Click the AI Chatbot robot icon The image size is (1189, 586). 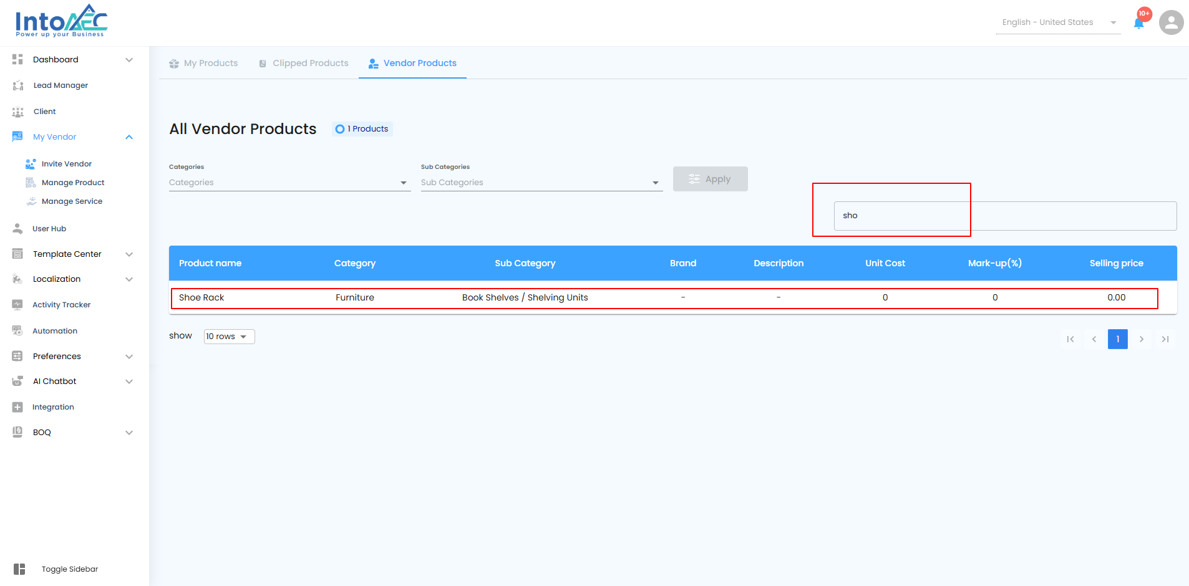point(17,381)
